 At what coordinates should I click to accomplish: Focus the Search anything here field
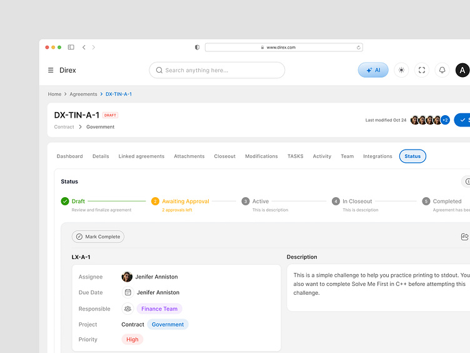pos(217,70)
